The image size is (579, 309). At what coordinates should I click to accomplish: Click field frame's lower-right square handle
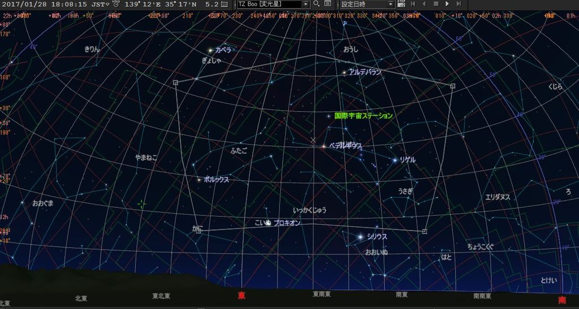click(425, 231)
